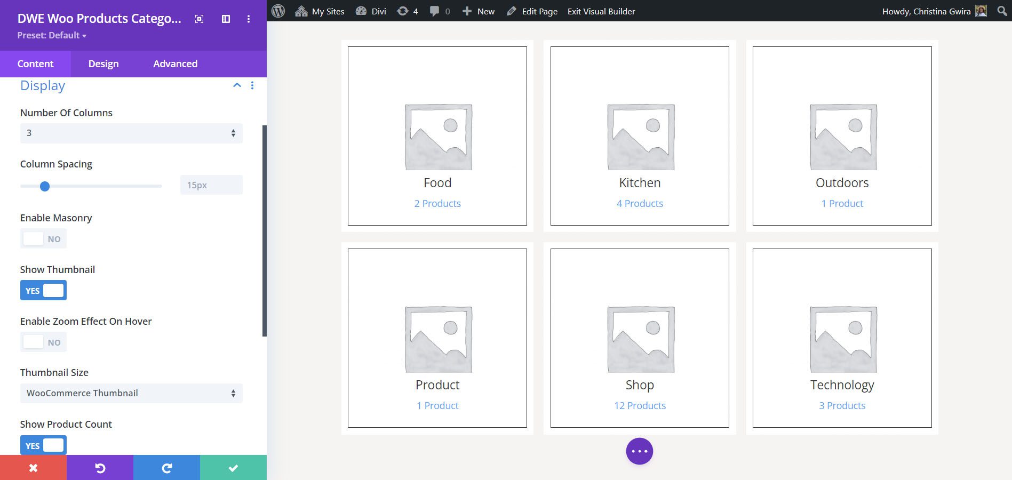Save changes with green checkmark button
Screen dimensions: 1012x480
(x=233, y=468)
